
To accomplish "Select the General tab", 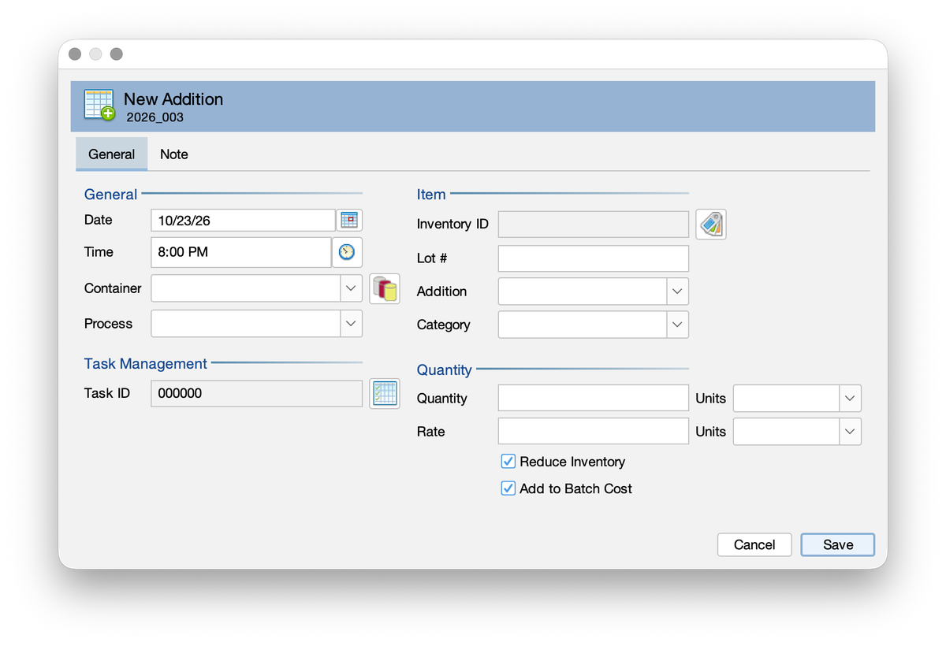I will pyautogui.click(x=111, y=154).
